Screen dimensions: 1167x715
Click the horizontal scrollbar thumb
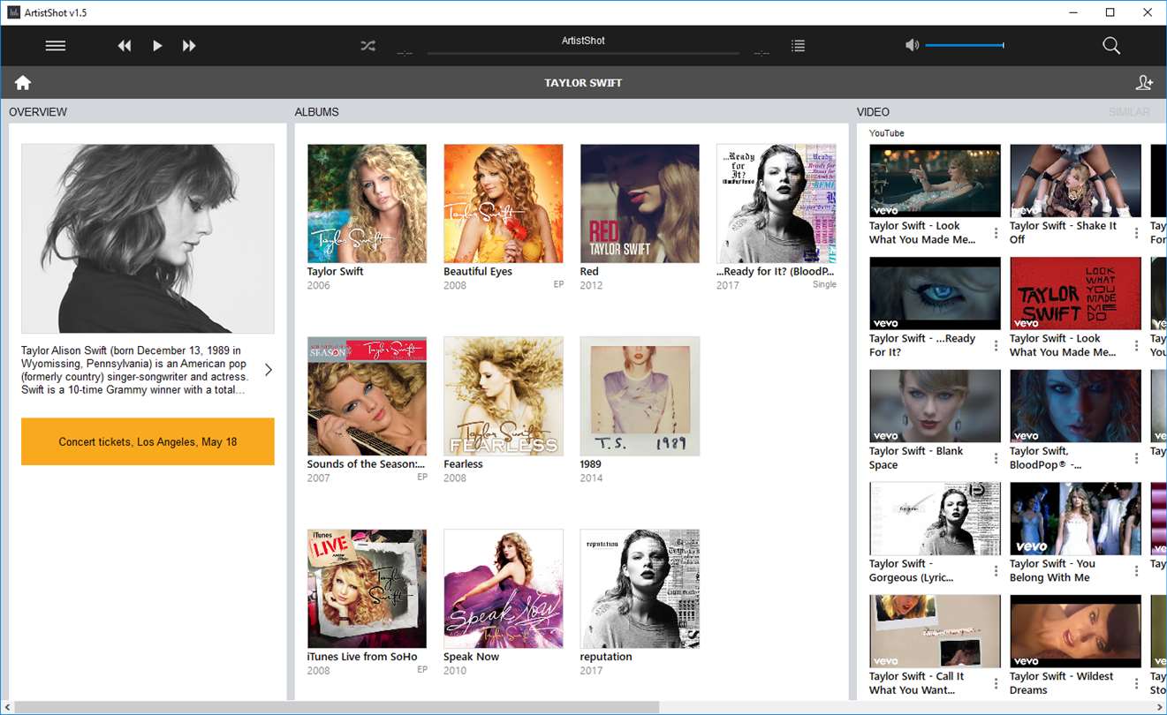coord(336,708)
